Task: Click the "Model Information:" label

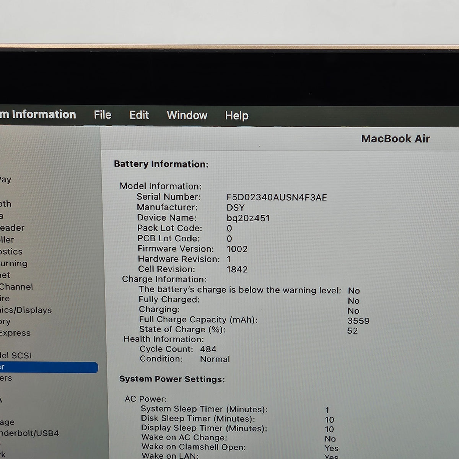Action: tap(161, 186)
